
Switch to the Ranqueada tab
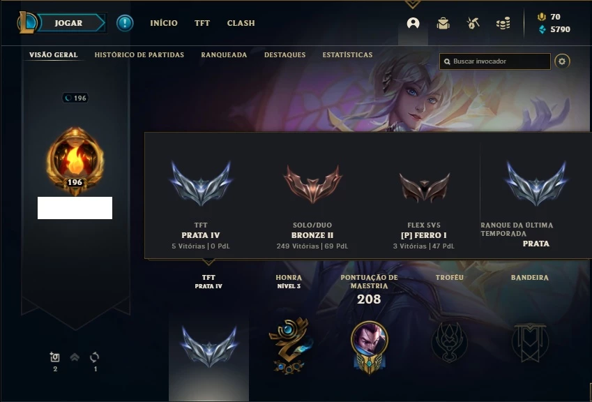224,54
